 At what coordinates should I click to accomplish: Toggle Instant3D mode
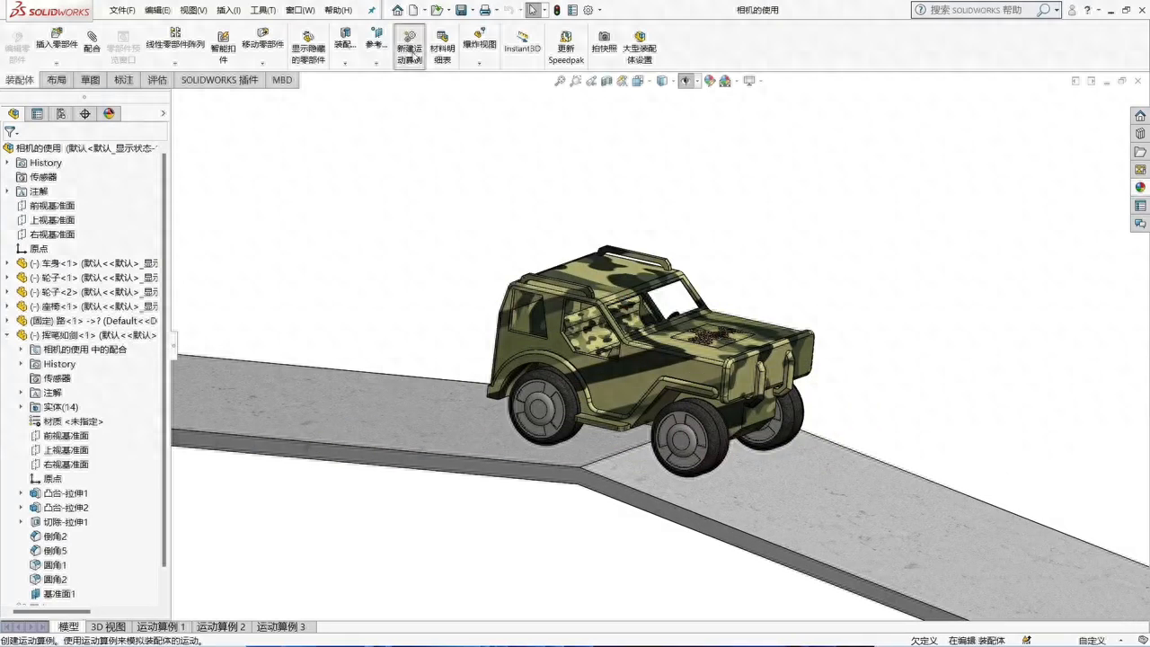522,41
